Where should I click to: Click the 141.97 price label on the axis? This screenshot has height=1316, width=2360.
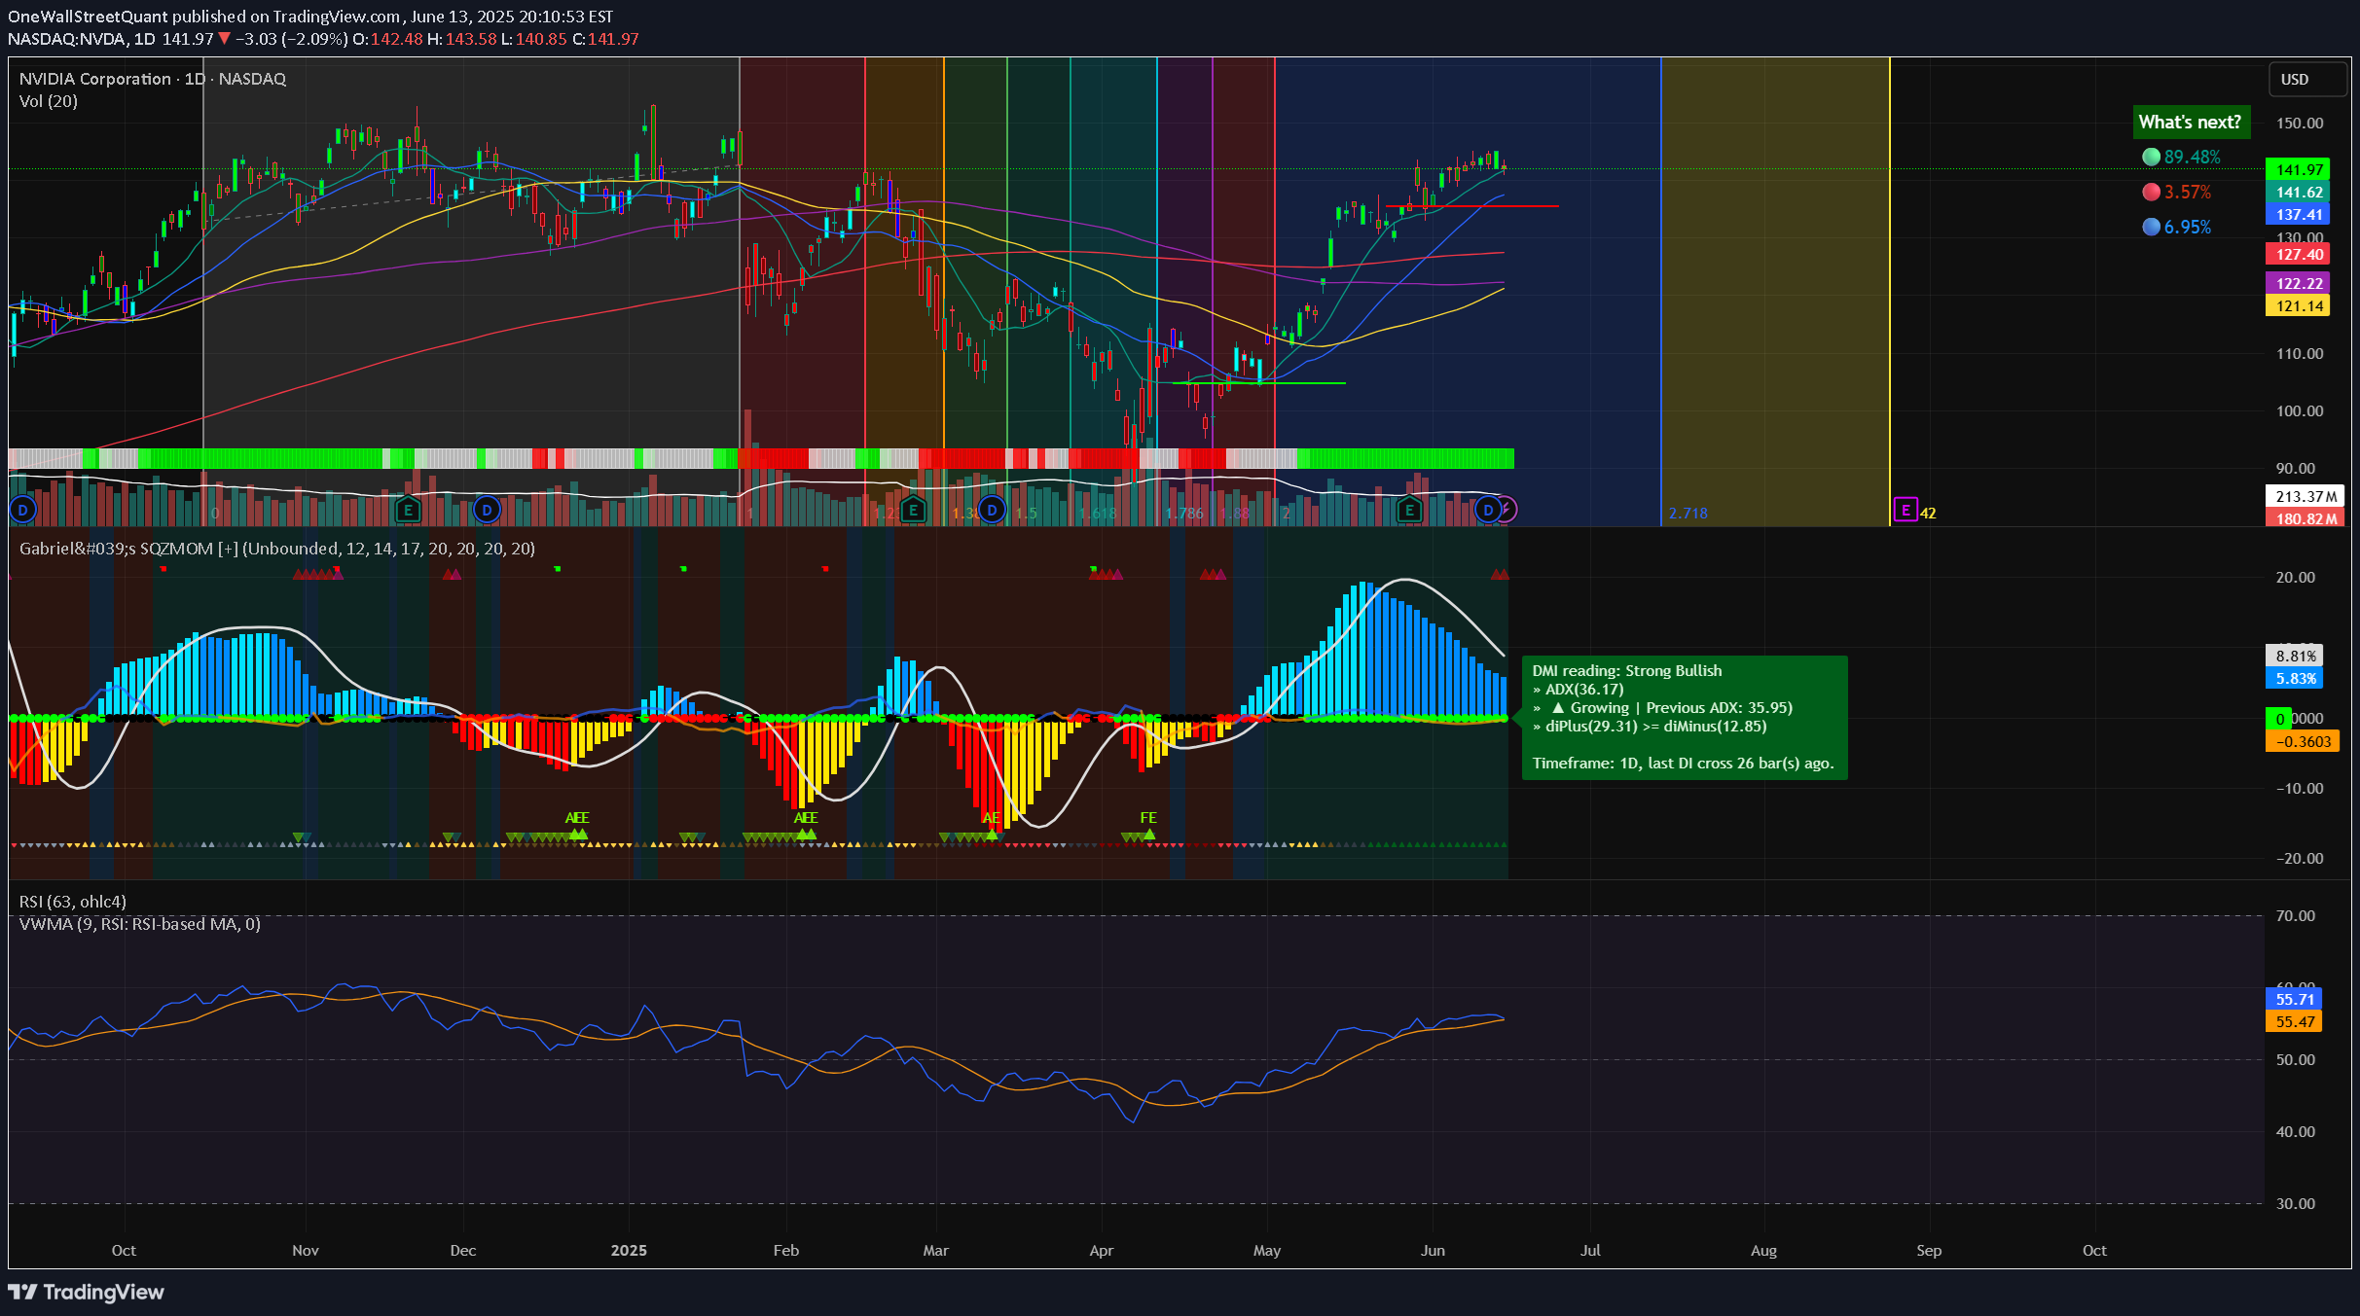tap(2297, 169)
